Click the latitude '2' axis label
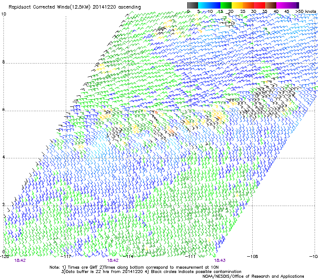The image size is (318, 279). tap(3, 205)
